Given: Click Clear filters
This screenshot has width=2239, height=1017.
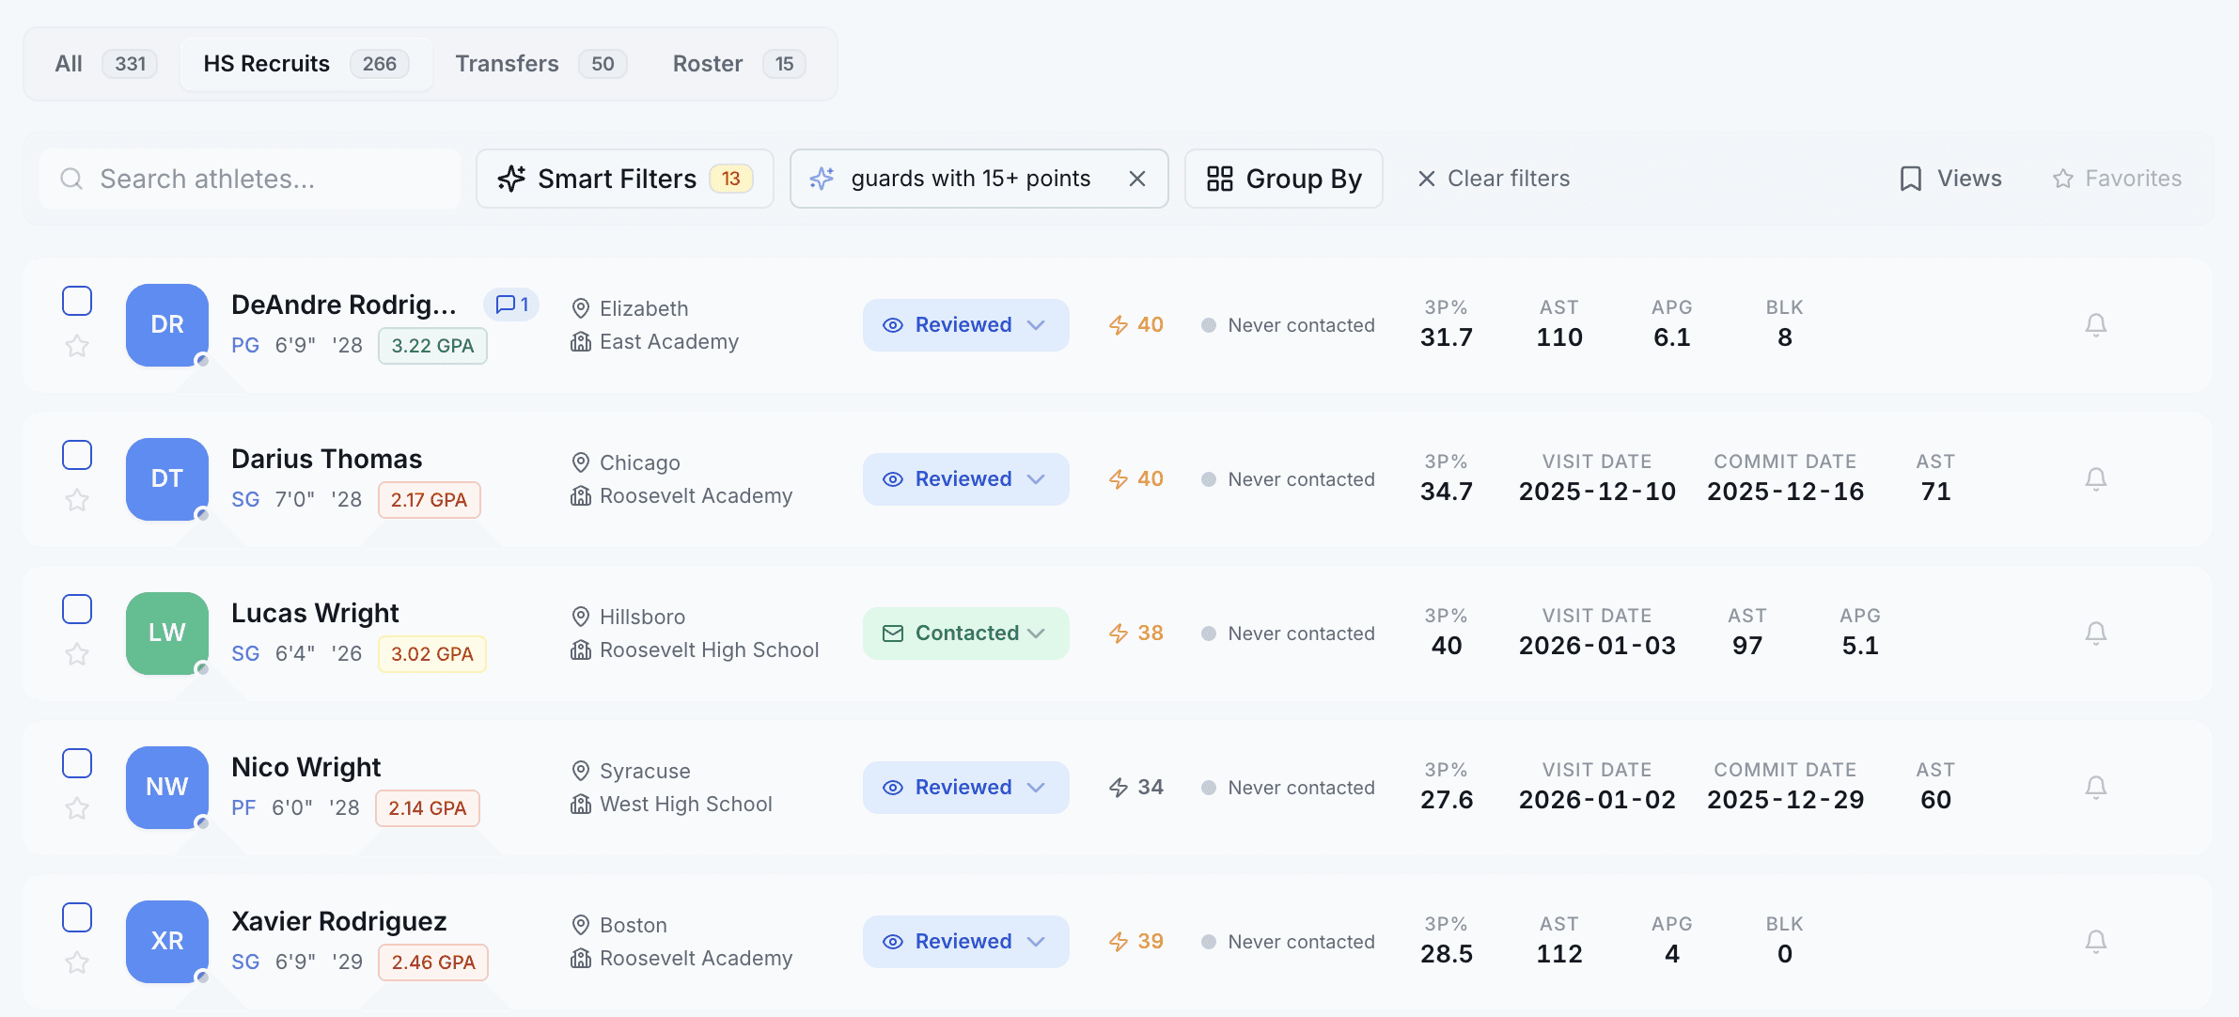Looking at the screenshot, I should click(x=1494, y=179).
